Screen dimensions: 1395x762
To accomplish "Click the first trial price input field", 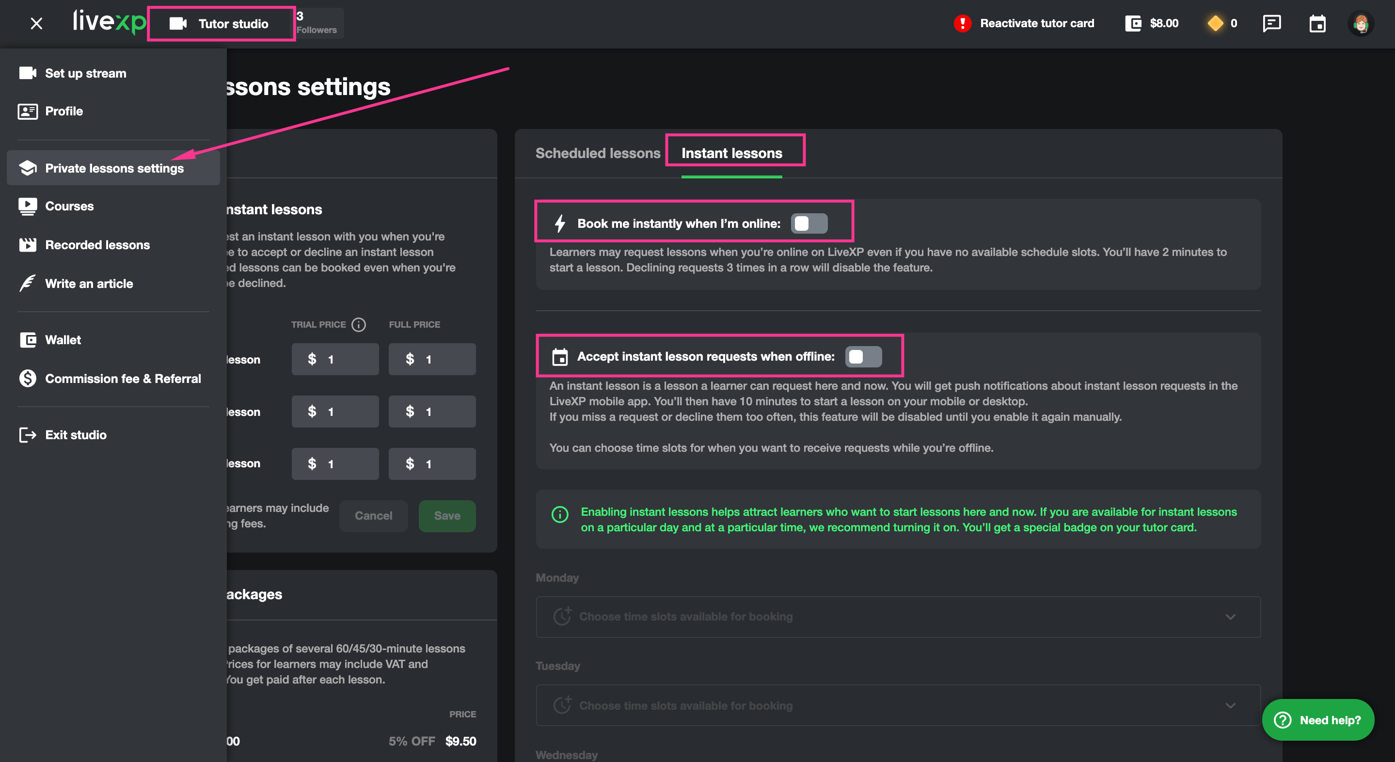I will point(335,359).
